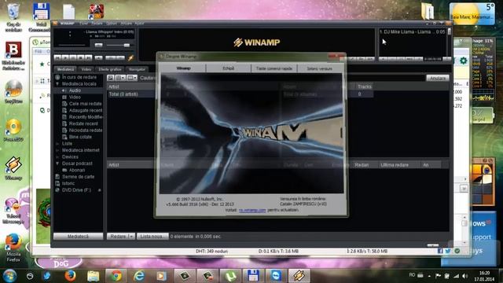Click the Pause button in Winamp
This screenshot has height=283, width=503.
(73, 57)
